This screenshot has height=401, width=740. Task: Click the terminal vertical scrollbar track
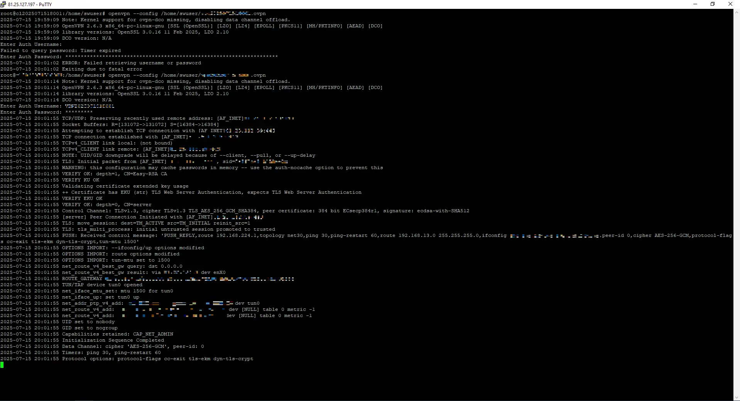(x=737, y=204)
